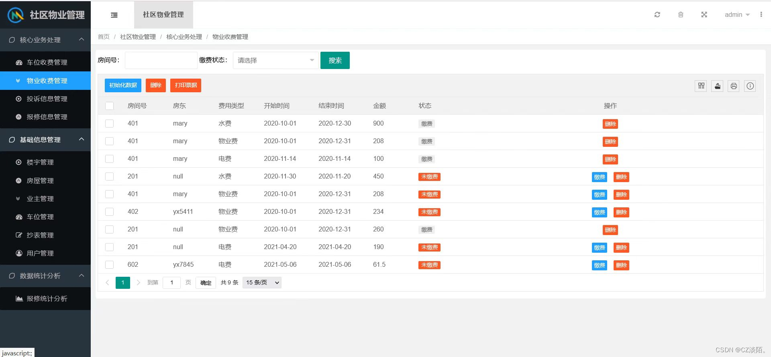Click 缴费 button for 201 电费 row
Screen dimensions: 771x357
click(600, 247)
